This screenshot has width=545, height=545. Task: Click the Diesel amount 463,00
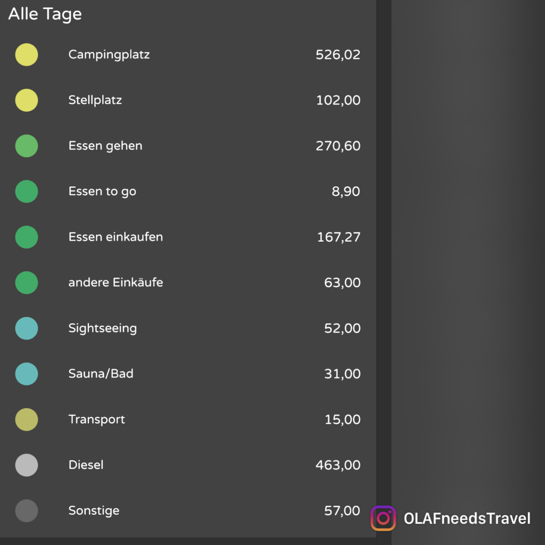338,465
